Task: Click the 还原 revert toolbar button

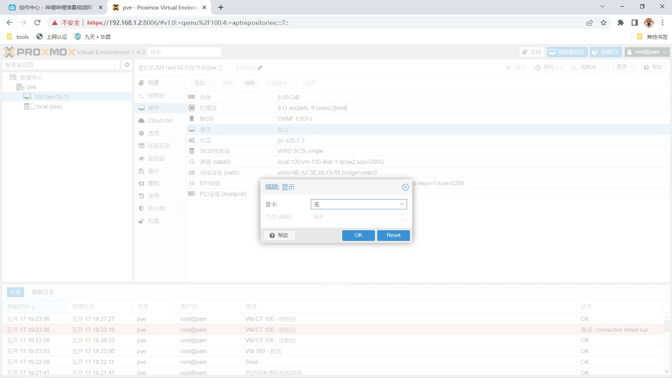Action: coord(310,83)
